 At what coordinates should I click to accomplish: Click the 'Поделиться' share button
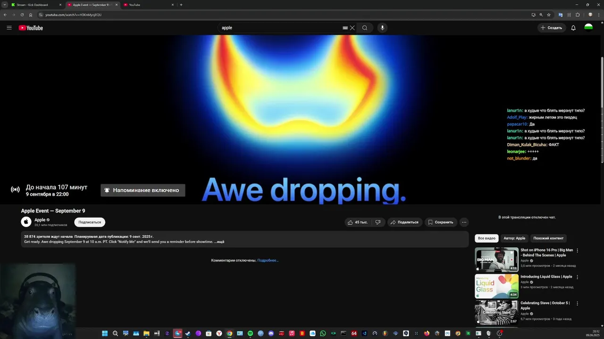(404, 222)
